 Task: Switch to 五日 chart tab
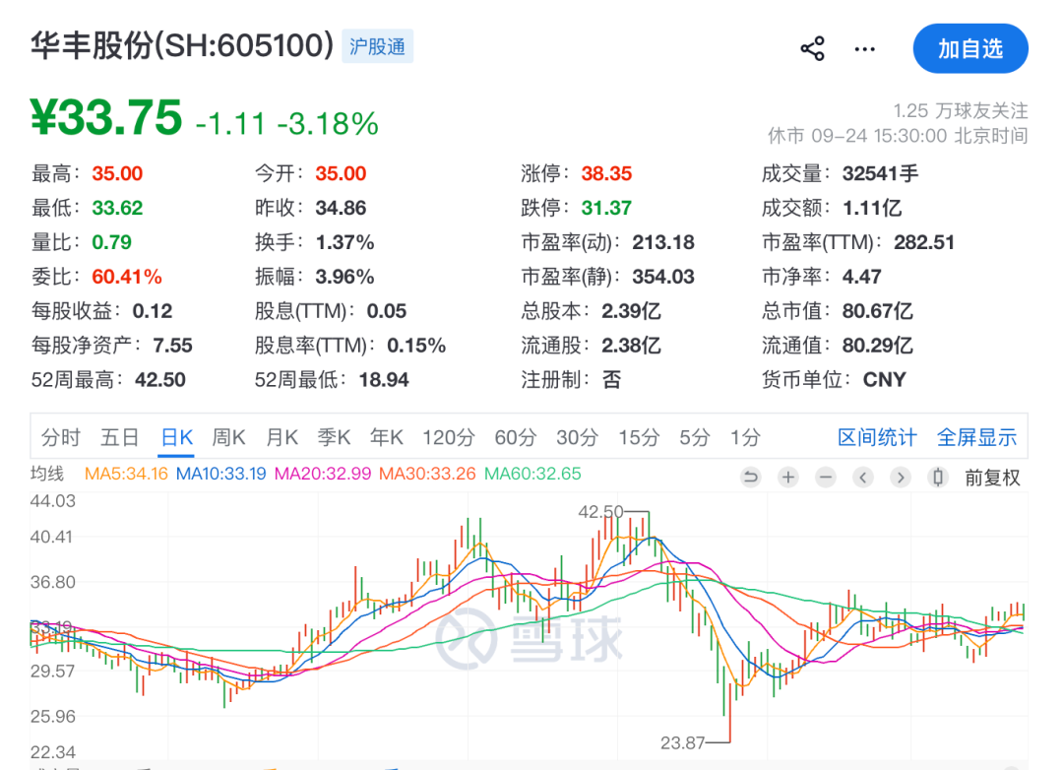pyautogui.click(x=120, y=437)
